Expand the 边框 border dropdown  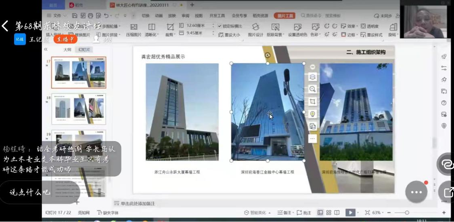point(349,34)
